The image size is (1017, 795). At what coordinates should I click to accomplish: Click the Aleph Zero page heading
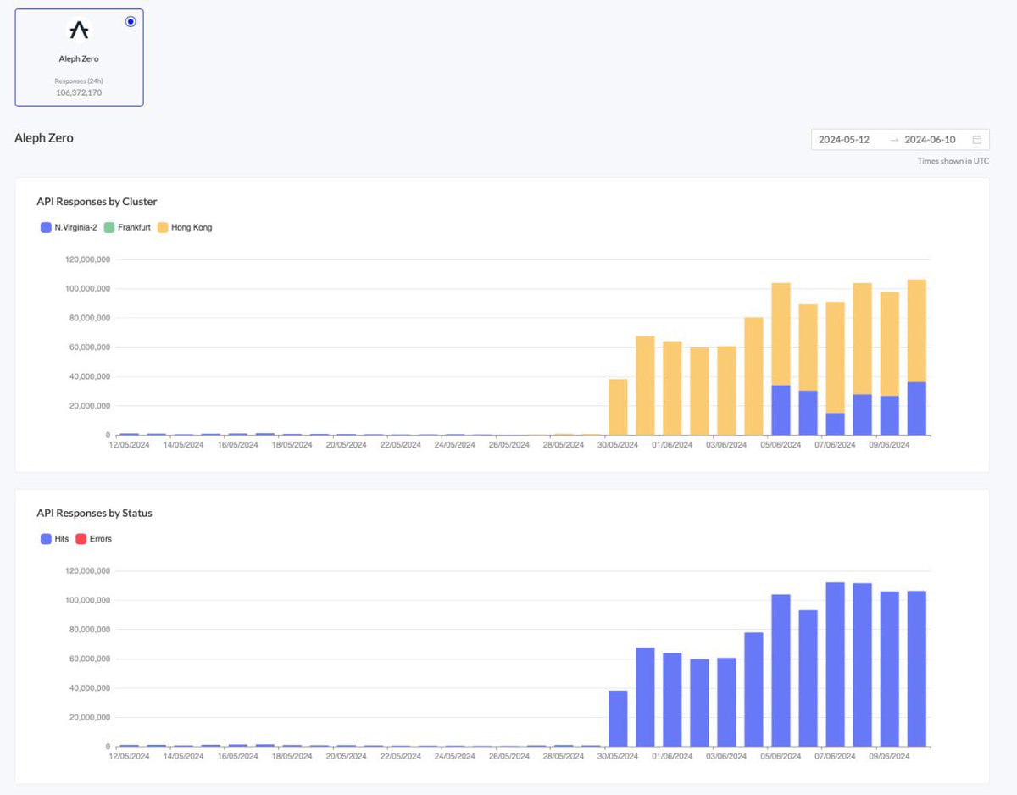pyautogui.click(x=44, y=137)
